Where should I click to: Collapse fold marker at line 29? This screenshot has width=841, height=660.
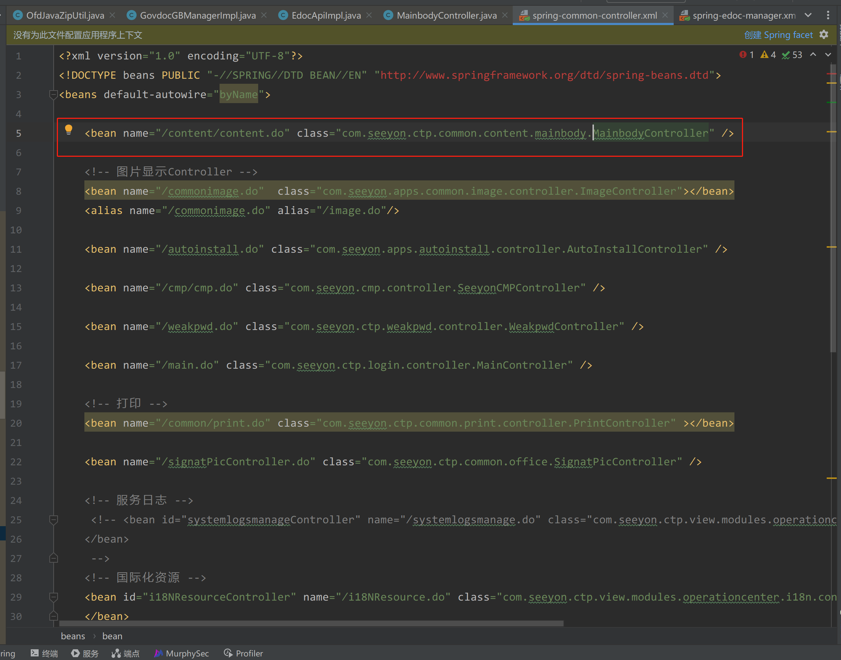[x=54, y=597]
